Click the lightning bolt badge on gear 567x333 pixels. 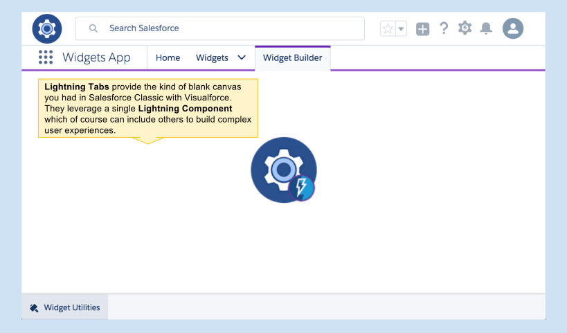pyautogui.click(x=303, y=188)
